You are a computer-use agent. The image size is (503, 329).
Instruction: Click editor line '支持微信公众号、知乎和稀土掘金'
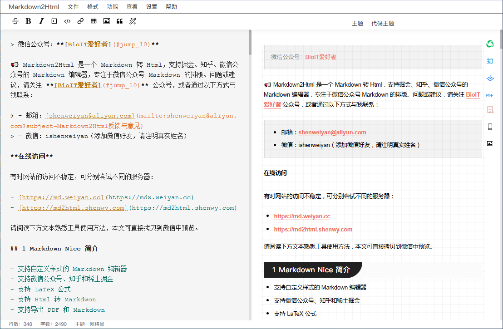tap(62, 279)
